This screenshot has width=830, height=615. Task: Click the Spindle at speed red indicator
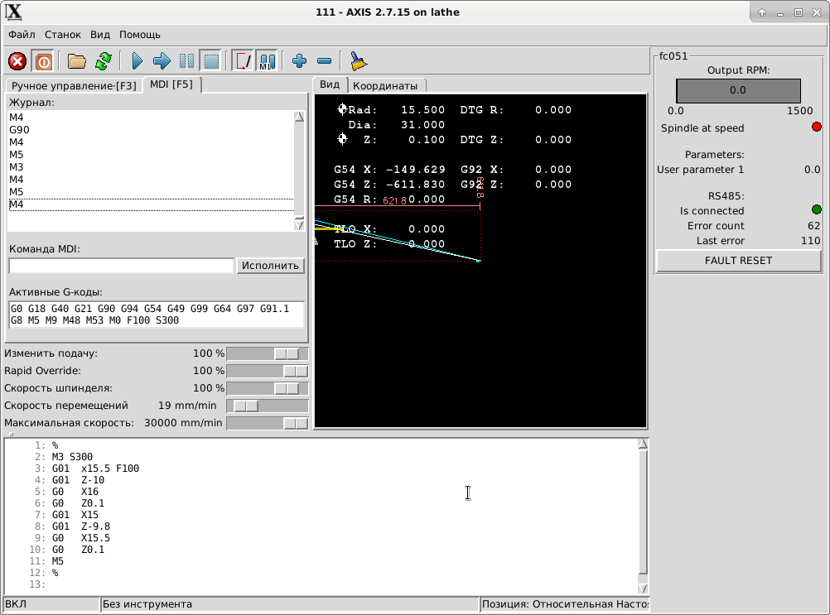coord(816,127)
